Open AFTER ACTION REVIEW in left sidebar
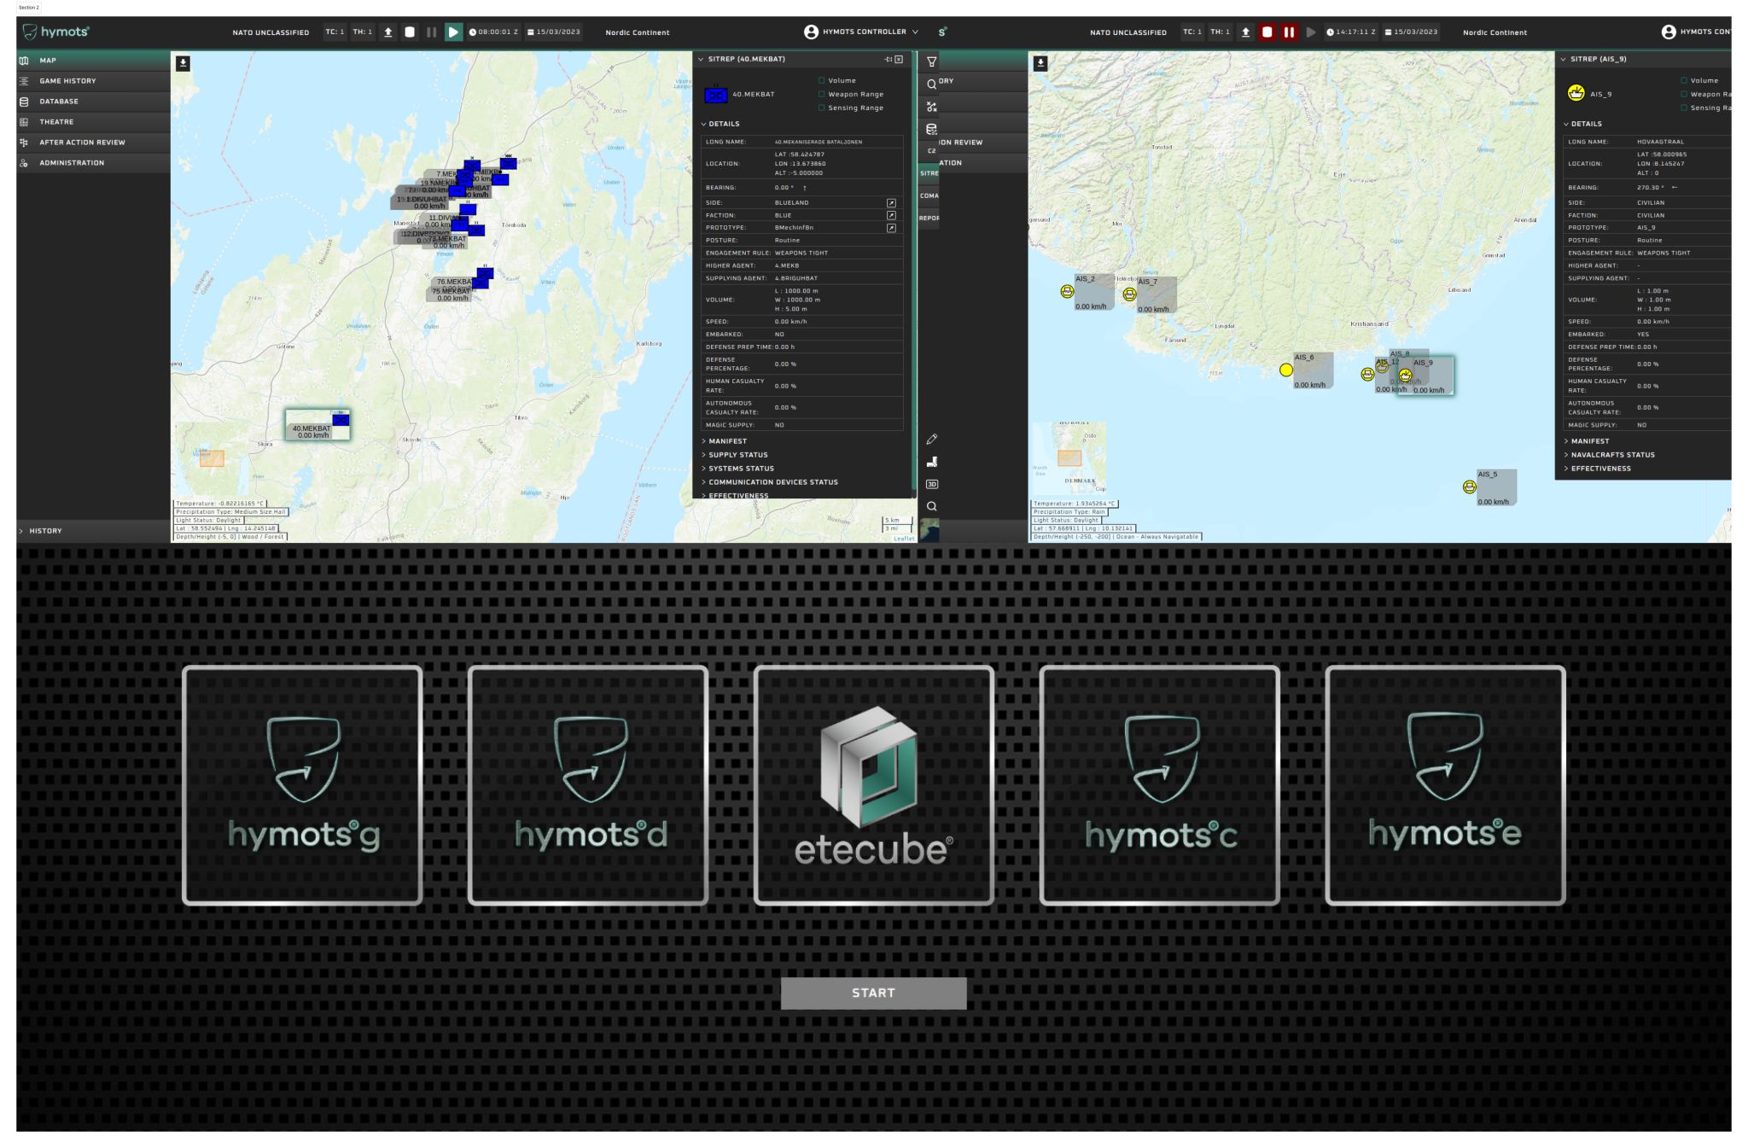Screen dimensions: 1748x1148 click(93, 143)
